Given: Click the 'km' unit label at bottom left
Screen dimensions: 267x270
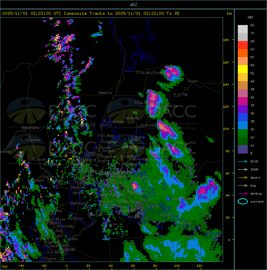Looking at the screenshot, I should (x=5, y=266).
